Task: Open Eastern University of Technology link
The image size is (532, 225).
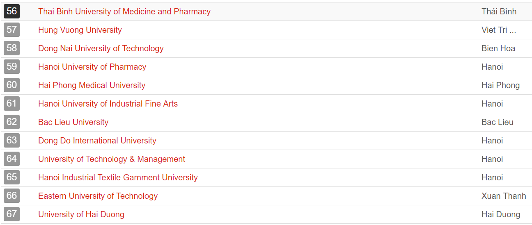Action: [98, 196]
